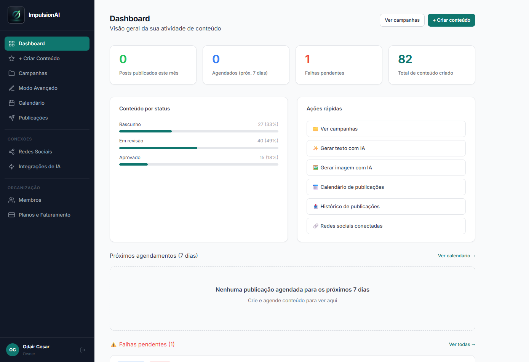The image size is (529, 362).
Task: Click the star icon for Criar Conteúdo
Action: click(12, 58)
